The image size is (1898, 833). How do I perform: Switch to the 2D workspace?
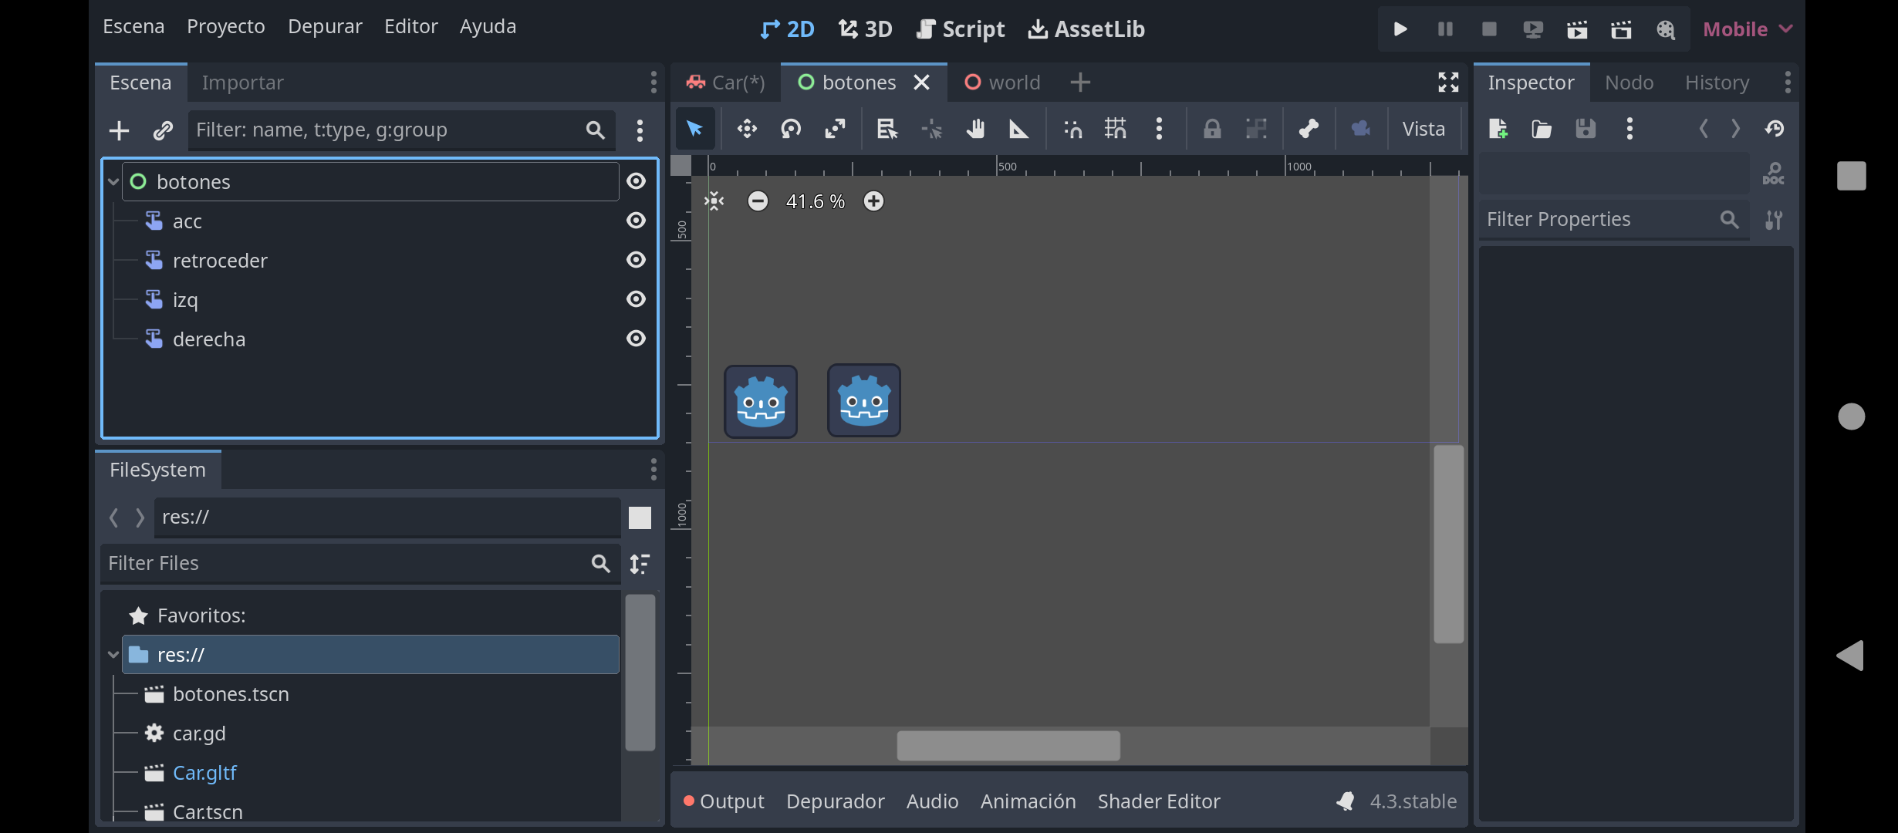(x=787, y=29)
